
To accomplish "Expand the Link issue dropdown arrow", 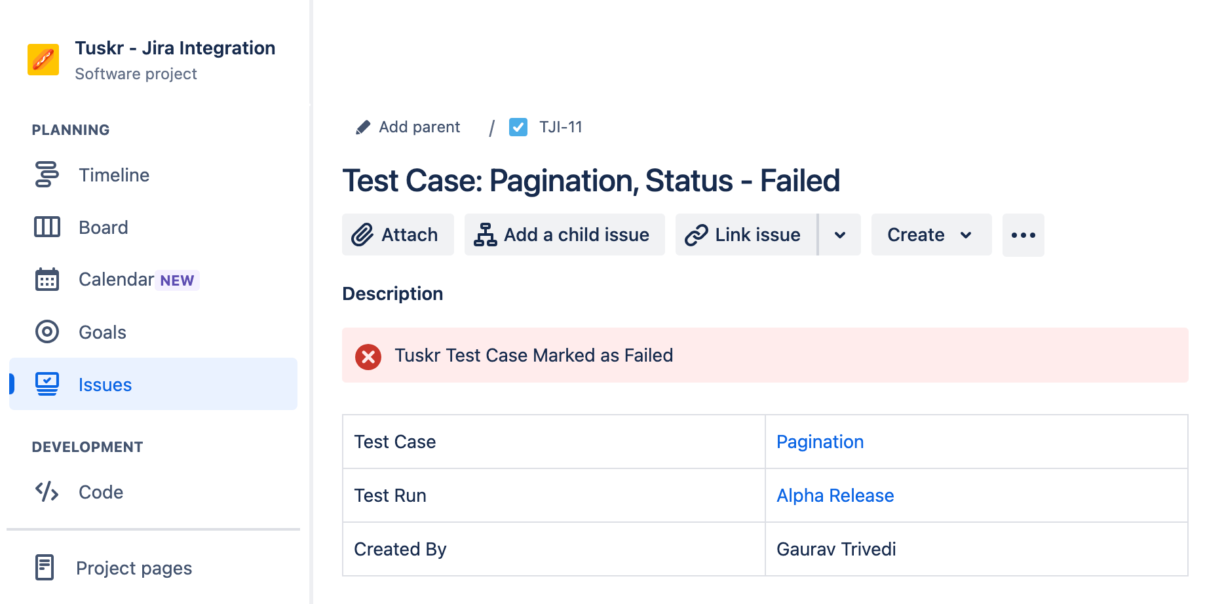I will [x=839, y=235].
